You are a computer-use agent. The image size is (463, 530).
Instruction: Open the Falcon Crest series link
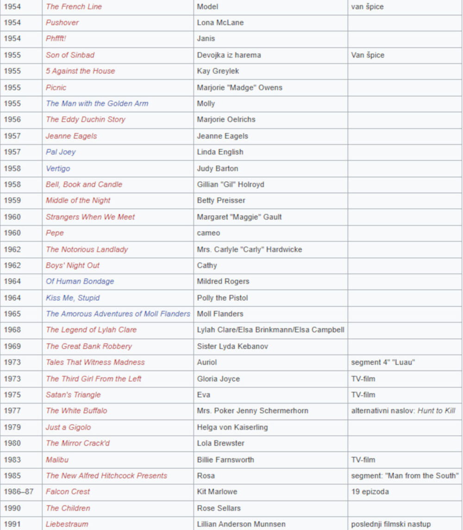68,492
